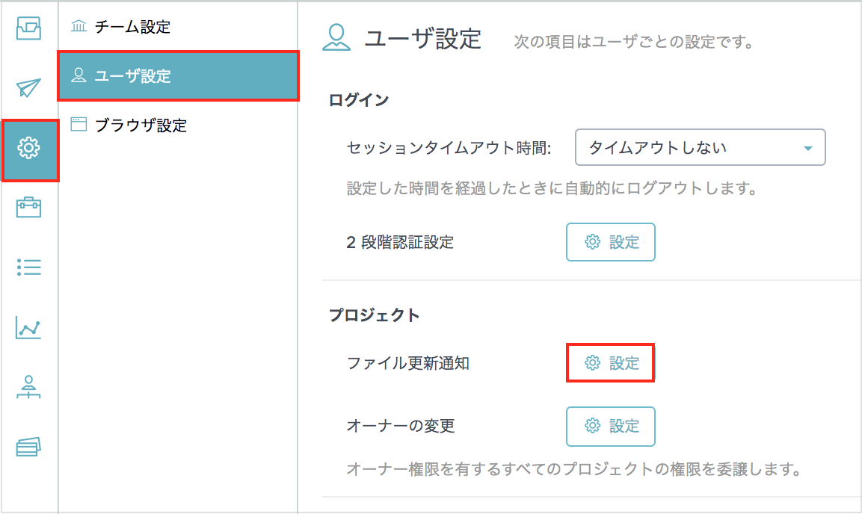This screenshot has height=514, width=862.
Task: Click the gear icon in ファイル更新通知 button
Action: pos(592,362)
